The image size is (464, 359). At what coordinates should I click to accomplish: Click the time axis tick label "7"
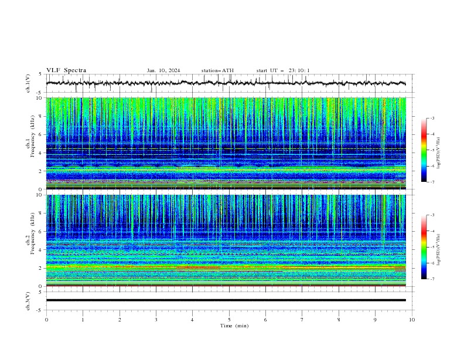point(302,320)
